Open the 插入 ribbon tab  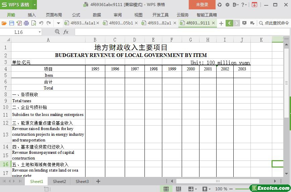(32, 15)
